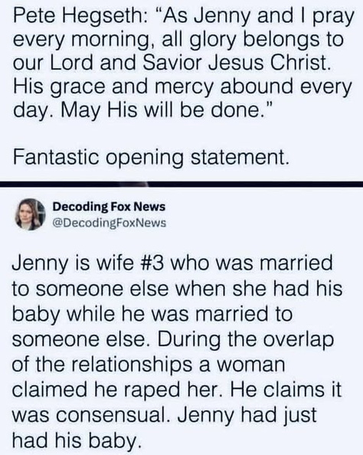
Task: Click the line starting "Jenny is wife"
Action: point(172,264)
